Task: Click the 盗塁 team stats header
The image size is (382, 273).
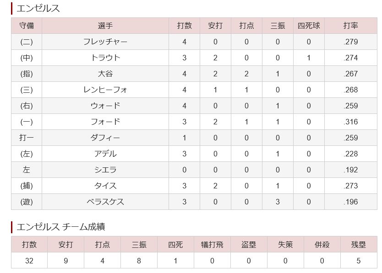Action: [x=249, y=245]
